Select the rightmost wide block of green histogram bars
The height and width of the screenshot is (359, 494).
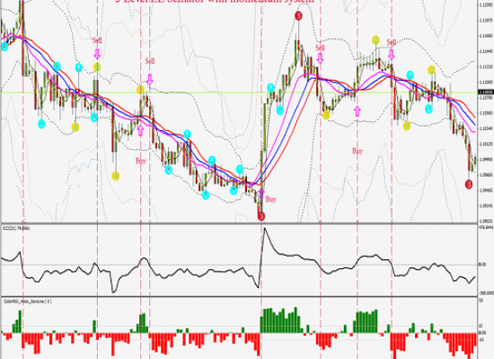(x=366, y=321)
